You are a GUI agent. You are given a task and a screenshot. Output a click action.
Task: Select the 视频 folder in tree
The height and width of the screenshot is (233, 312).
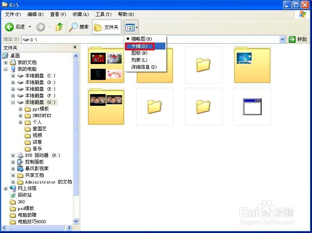(x=33, y=135)
